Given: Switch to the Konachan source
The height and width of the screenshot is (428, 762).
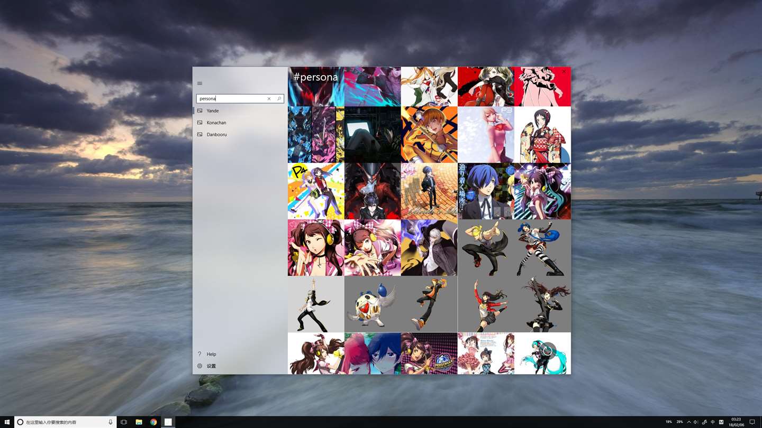Looking at the screenshot, I should [x=240, y=123].
